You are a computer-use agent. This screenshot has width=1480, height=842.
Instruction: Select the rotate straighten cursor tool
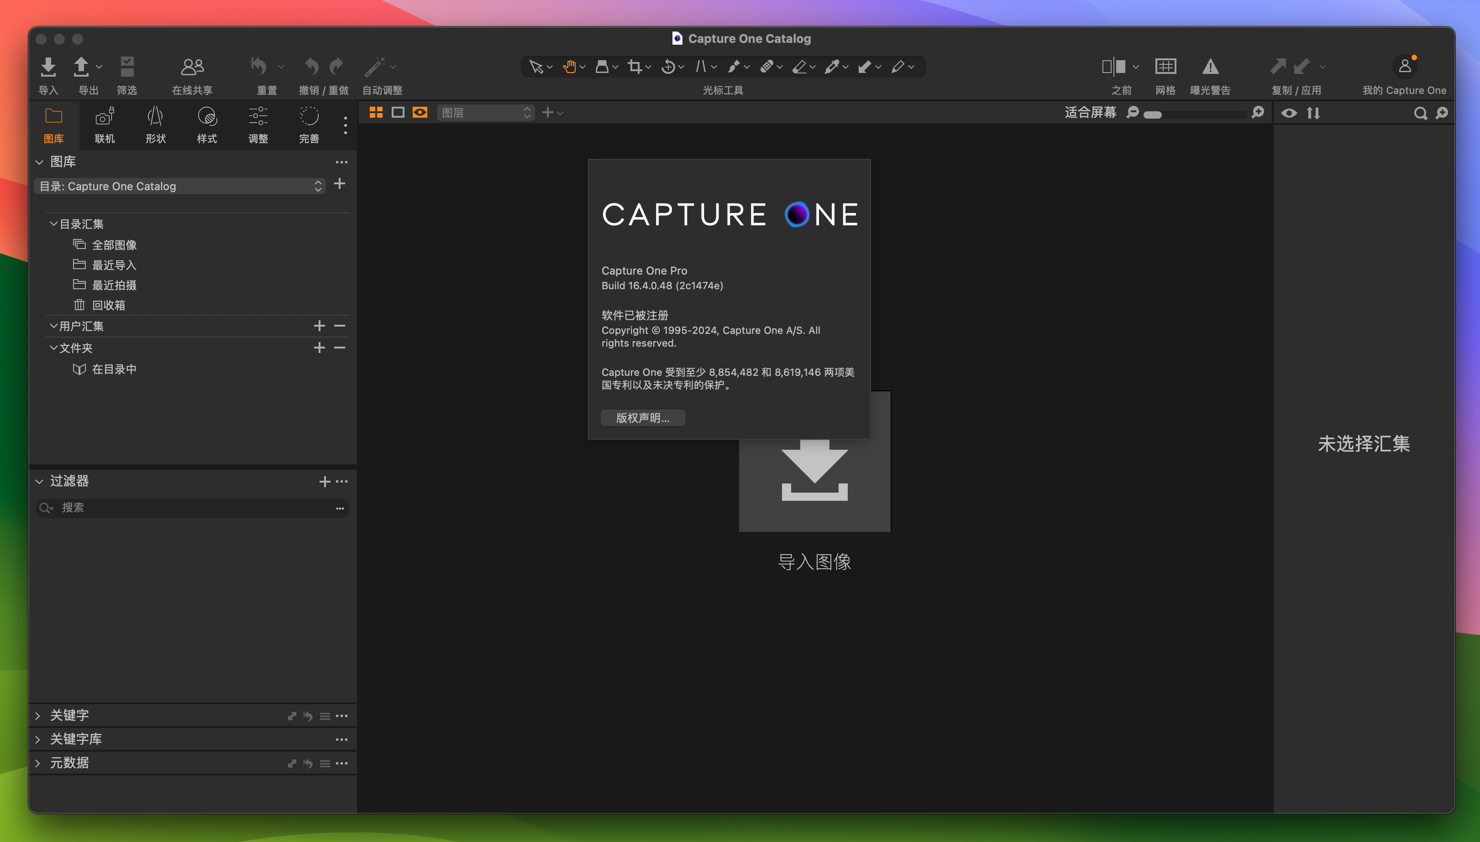click(668, 67)
